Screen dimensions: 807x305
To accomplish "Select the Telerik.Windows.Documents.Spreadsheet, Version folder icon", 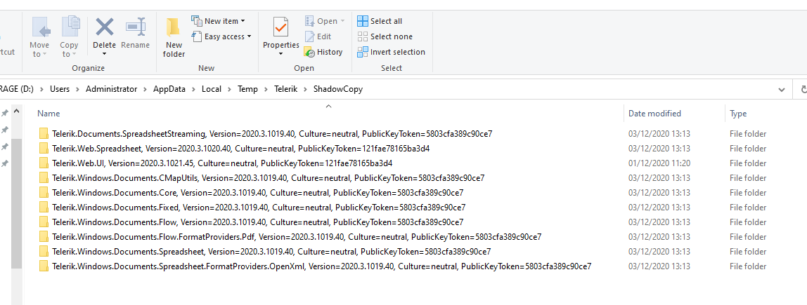I will coord(44,252).
